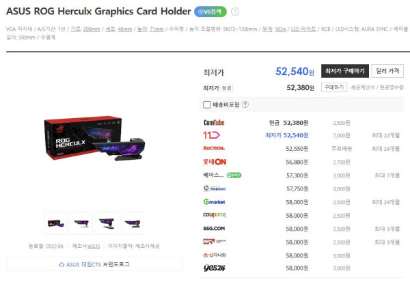The image size is (410, 284).
Task: Select the Auction seller logo
Action: coord(214,148)
